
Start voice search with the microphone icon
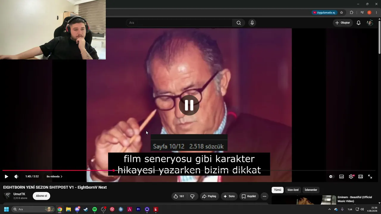[x=252, y=23]
